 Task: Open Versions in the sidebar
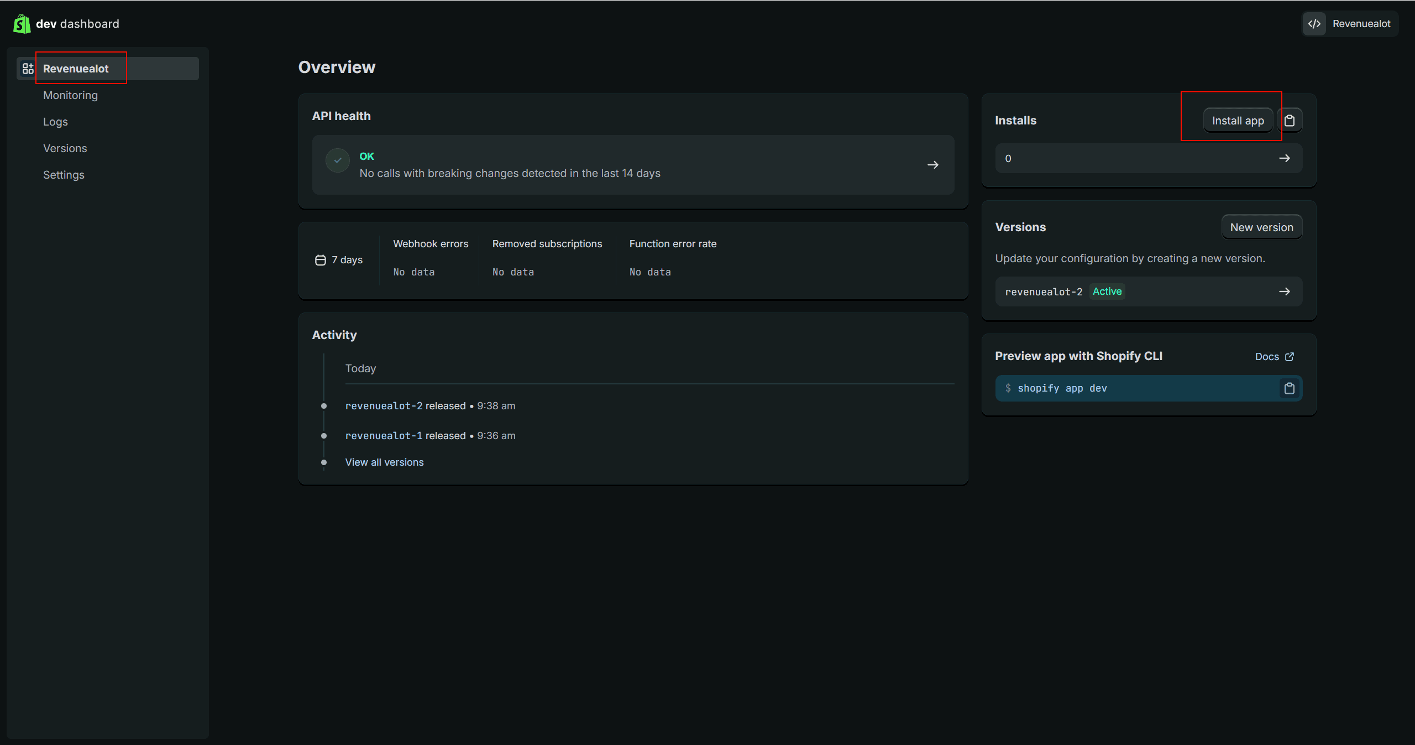coord(65,148)
